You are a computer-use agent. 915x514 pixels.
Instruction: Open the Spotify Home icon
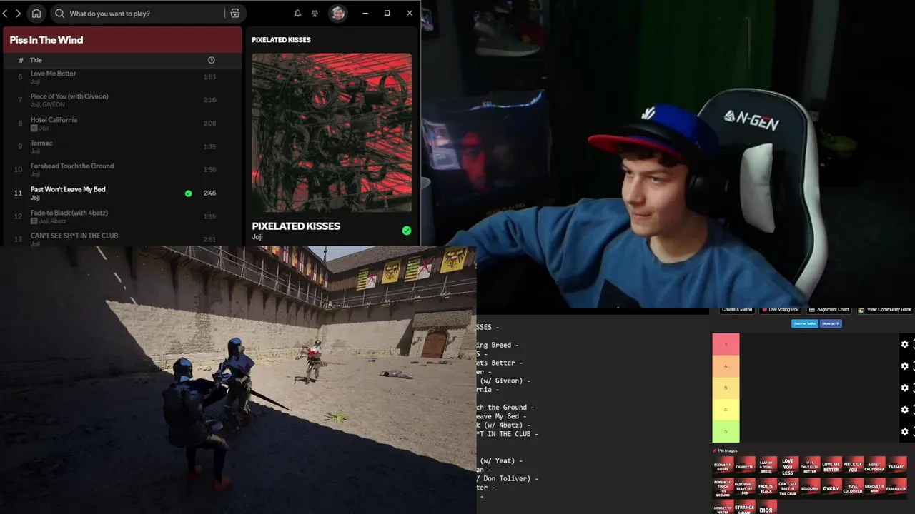coord(36,13)
